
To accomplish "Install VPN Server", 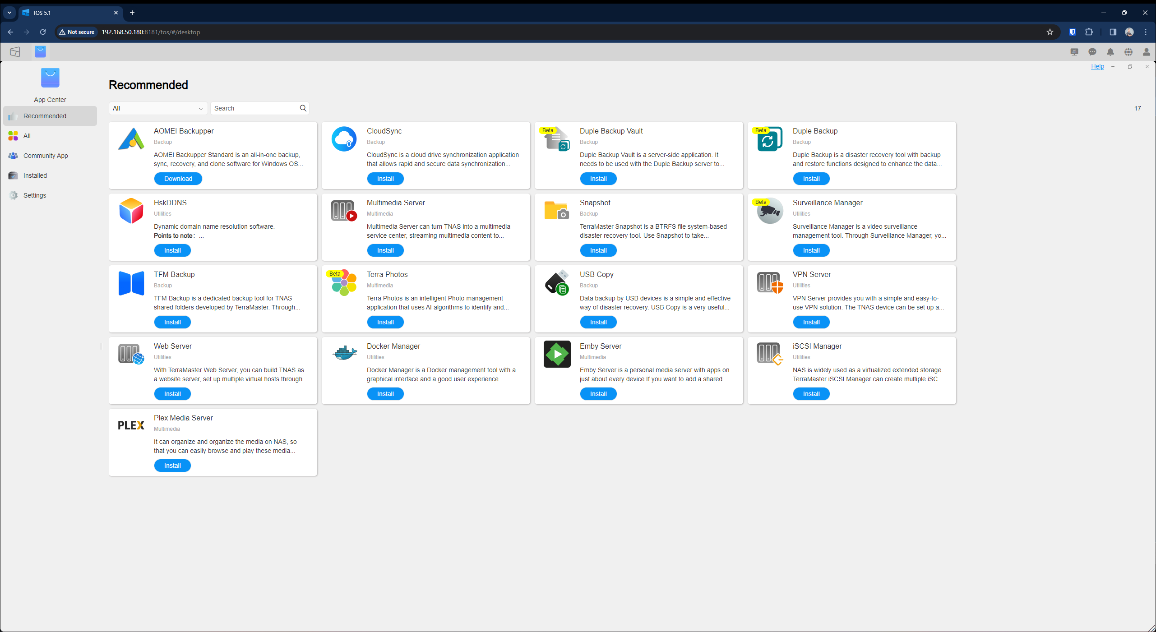I will [811, 322].
